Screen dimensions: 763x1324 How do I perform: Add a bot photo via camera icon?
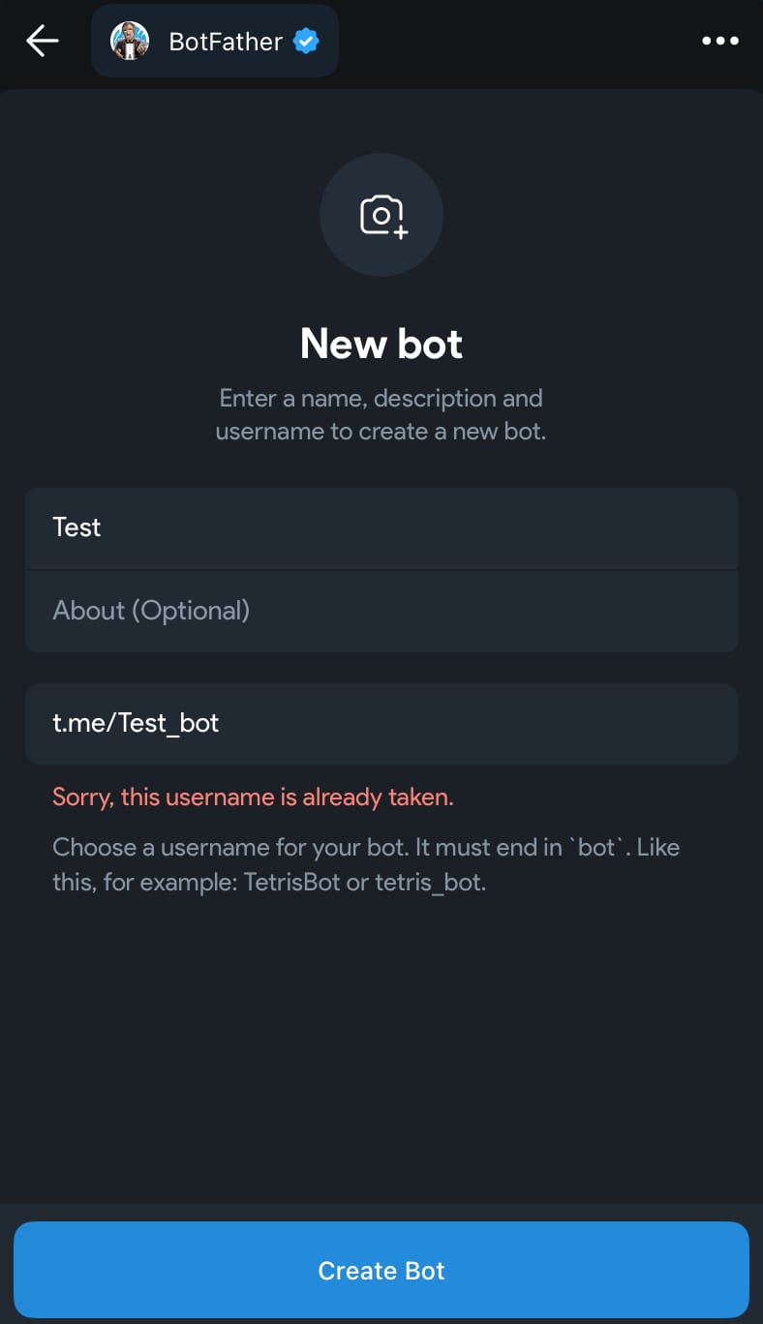(x=381, y=215)
